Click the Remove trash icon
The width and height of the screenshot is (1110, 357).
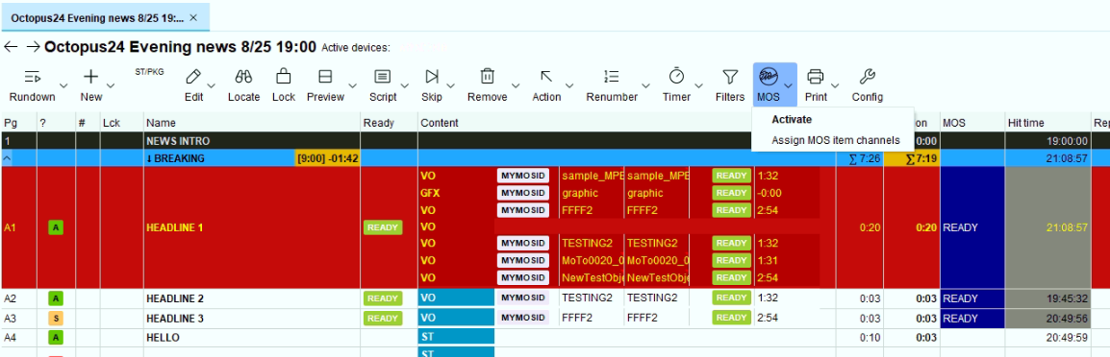[x=487, y=77]
